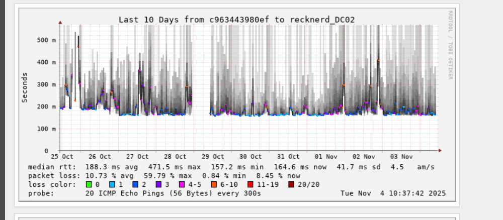Screen dimensions: 503x220
Task: Click the light blue swatch for 1 loss
Action: 113,184
